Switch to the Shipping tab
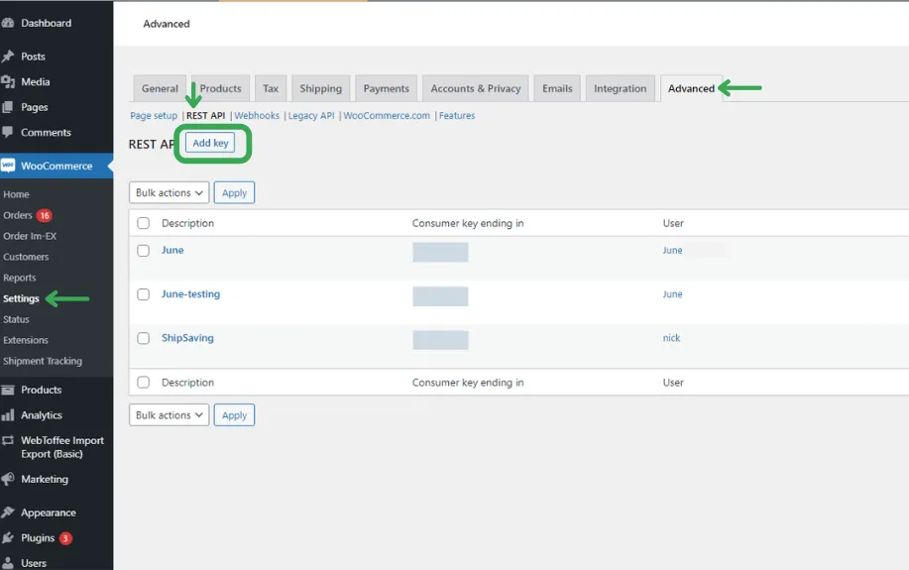909x570 pixels. click(320, 88)
